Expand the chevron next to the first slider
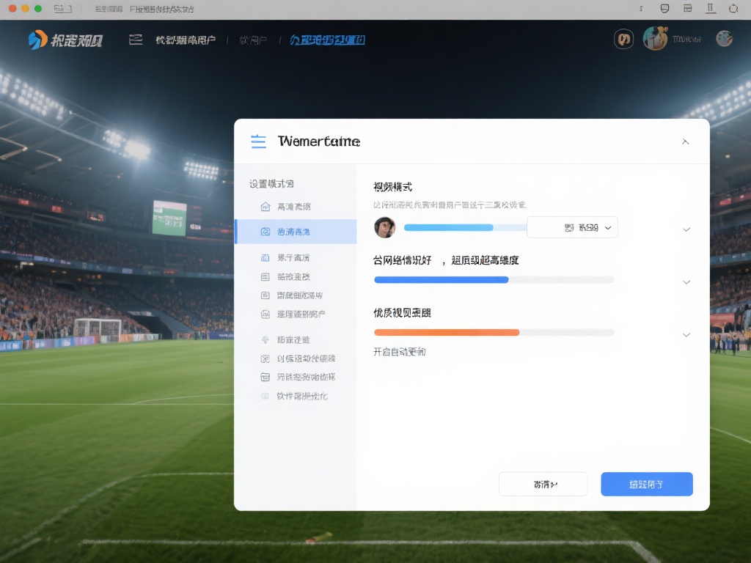 pyautogui.click(x=686, y=227)
